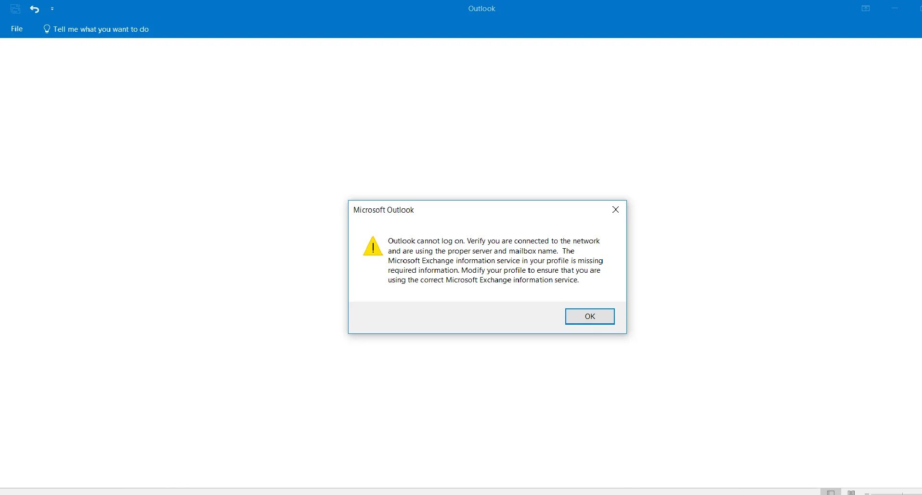The height and width of the screenshot is (495, 922).
Task: Click the zoom slider track
Action: [896, 494]
